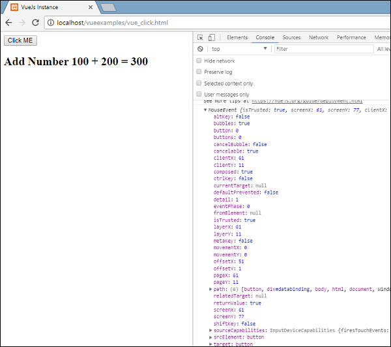This screenshot has height=347, width=391.
Task: Expand the sourceCapabilities property
Action: click(210, 330)
